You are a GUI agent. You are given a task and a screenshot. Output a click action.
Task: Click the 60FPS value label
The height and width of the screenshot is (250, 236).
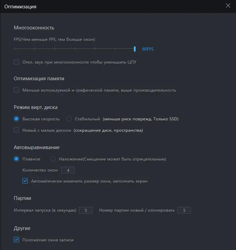(x=148, y=49)
